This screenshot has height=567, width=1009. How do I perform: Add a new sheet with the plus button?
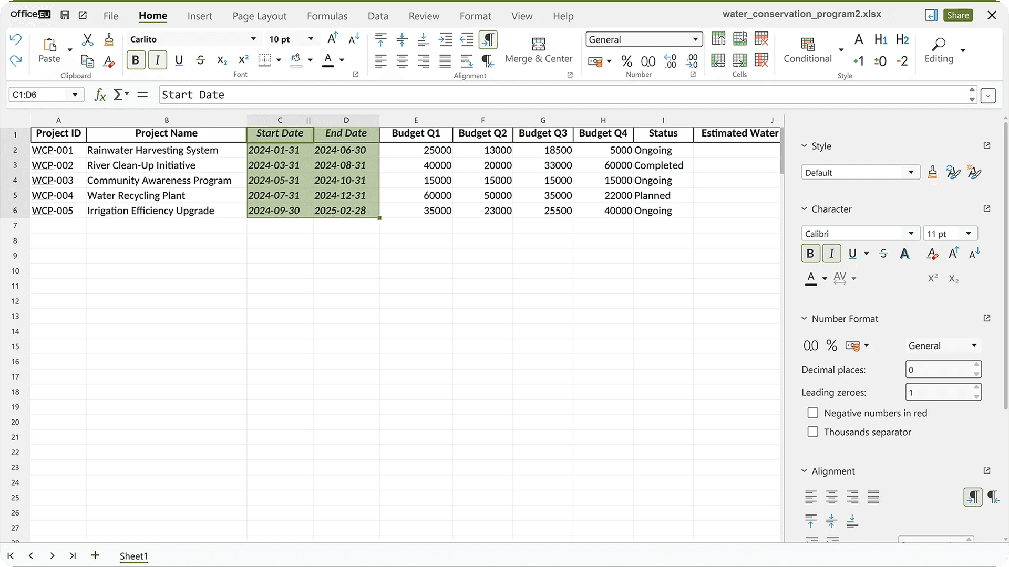pyautogui.click(x=95, y=555)
